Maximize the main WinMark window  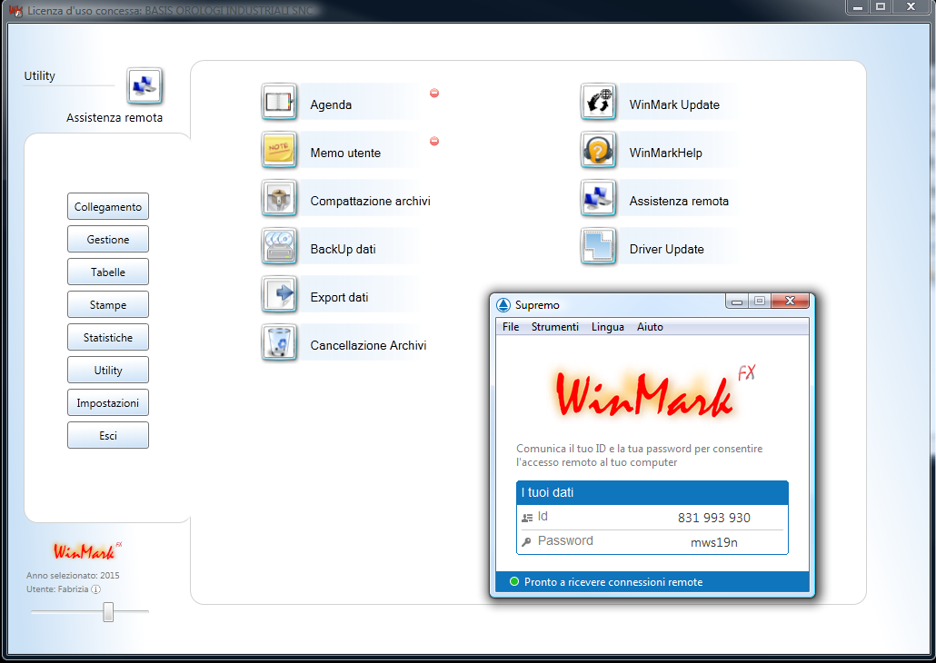click(881, 7)
